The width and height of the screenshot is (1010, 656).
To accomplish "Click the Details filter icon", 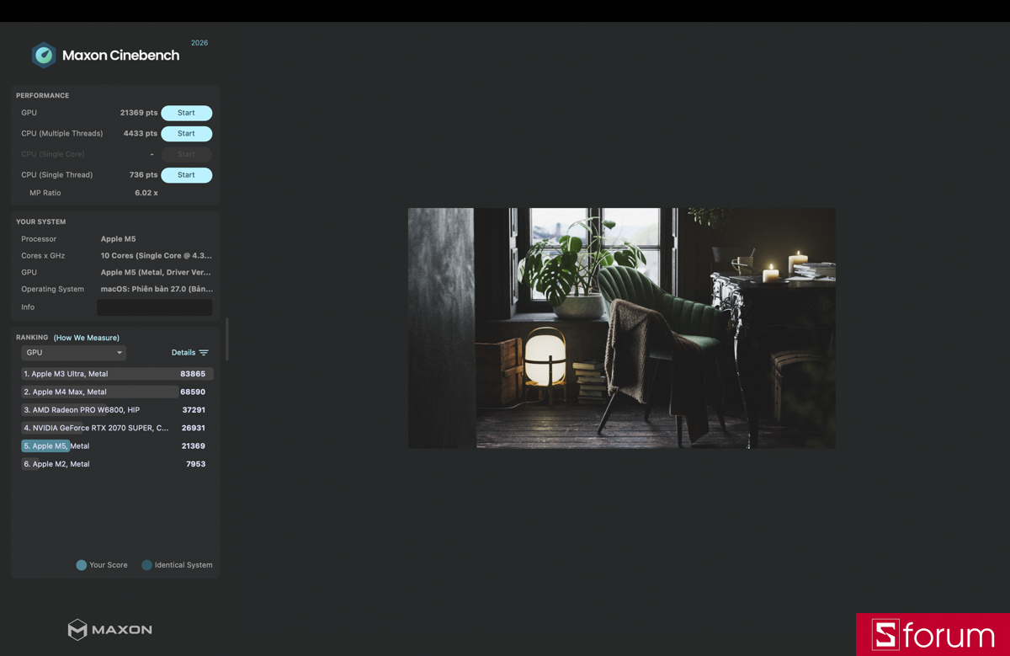I will click(x=204, y=353).
